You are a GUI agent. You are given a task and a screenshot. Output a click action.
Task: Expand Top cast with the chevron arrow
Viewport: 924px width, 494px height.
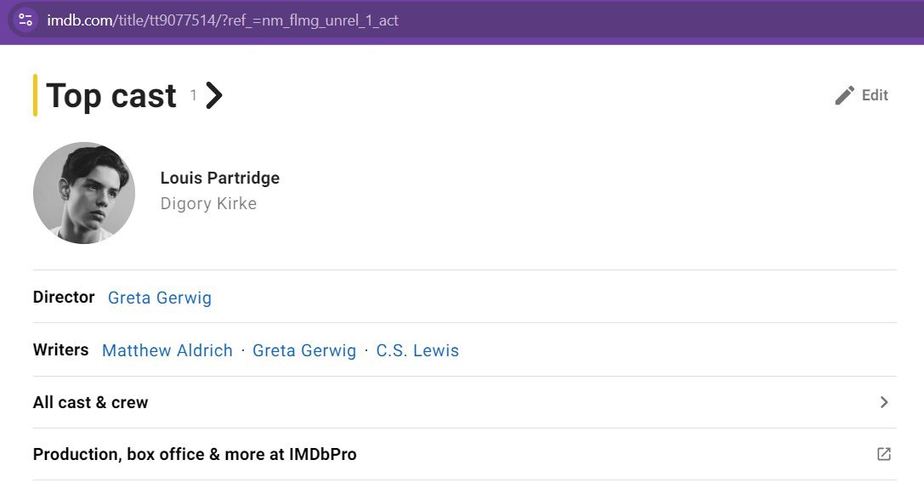214,95
